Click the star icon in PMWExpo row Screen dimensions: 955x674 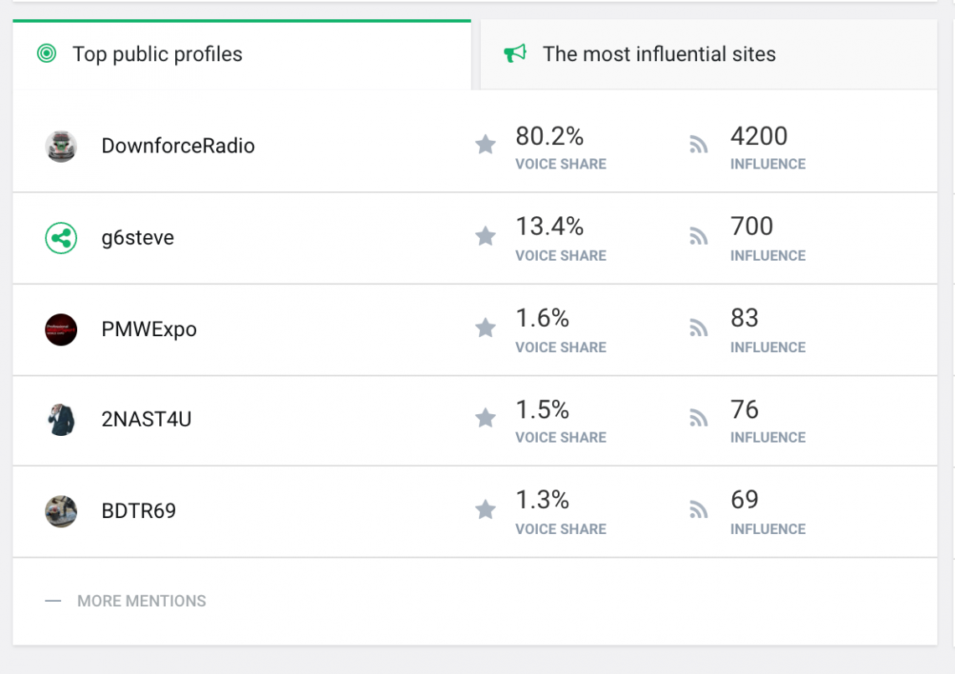[486, 328]
